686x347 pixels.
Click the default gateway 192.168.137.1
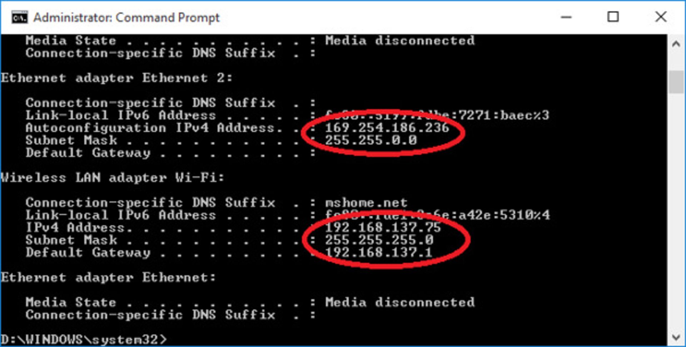click(378, 252)
